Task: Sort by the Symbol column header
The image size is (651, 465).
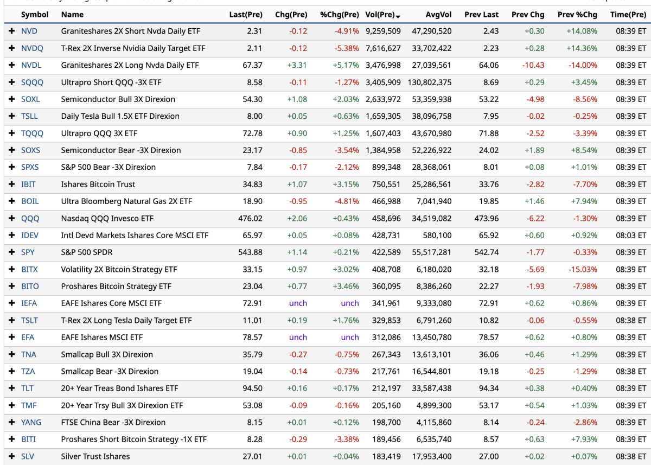Action: (x=35, y=15)
